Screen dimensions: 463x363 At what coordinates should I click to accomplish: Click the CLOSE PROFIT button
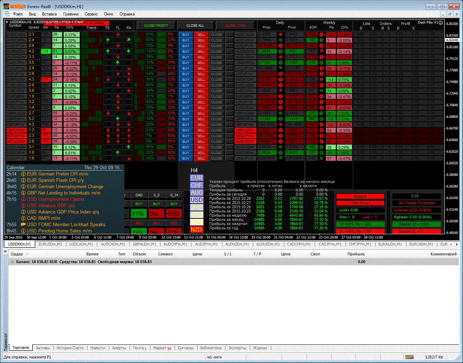(x=156, y=25)
